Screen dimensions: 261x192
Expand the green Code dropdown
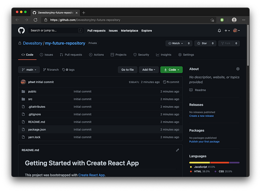pyautogui.click(x=172, y=70)
